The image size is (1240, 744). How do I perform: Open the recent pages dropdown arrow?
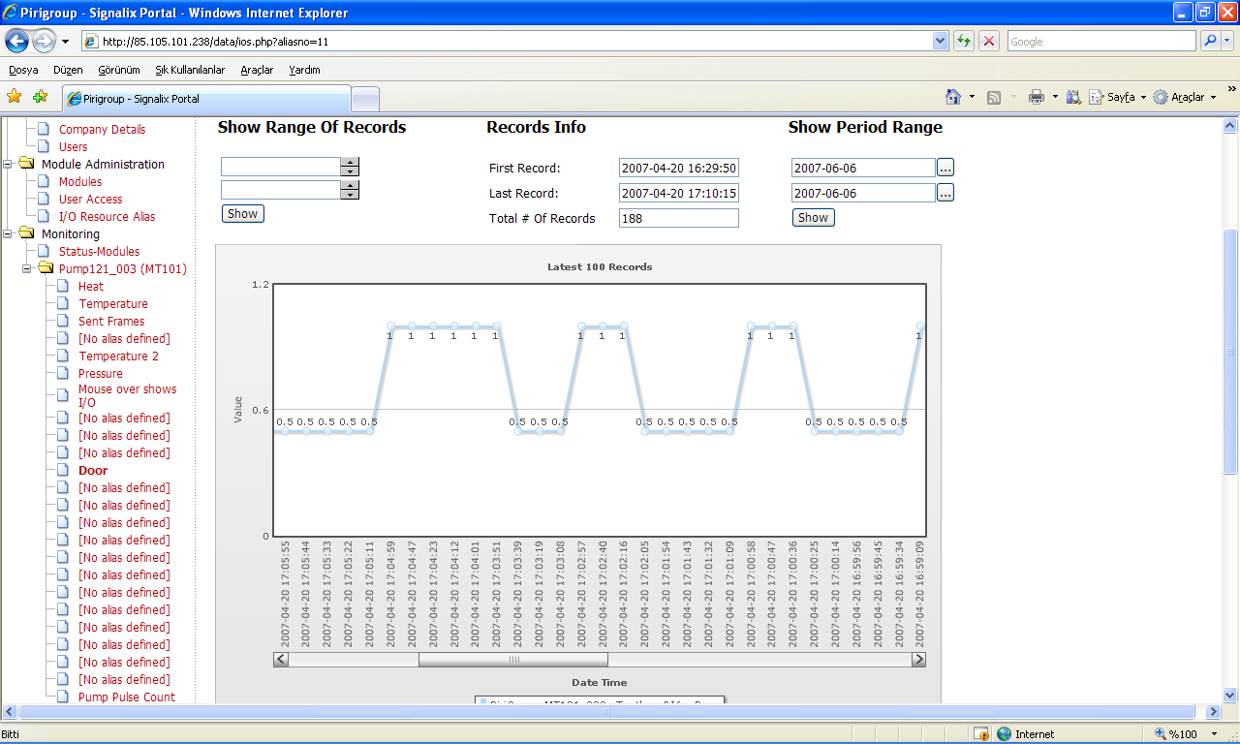65,42
